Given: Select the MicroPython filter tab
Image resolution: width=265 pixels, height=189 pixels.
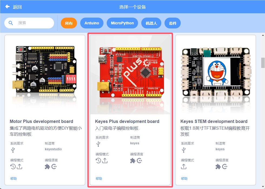Looking at the screenshot, I should coord(122,23).
